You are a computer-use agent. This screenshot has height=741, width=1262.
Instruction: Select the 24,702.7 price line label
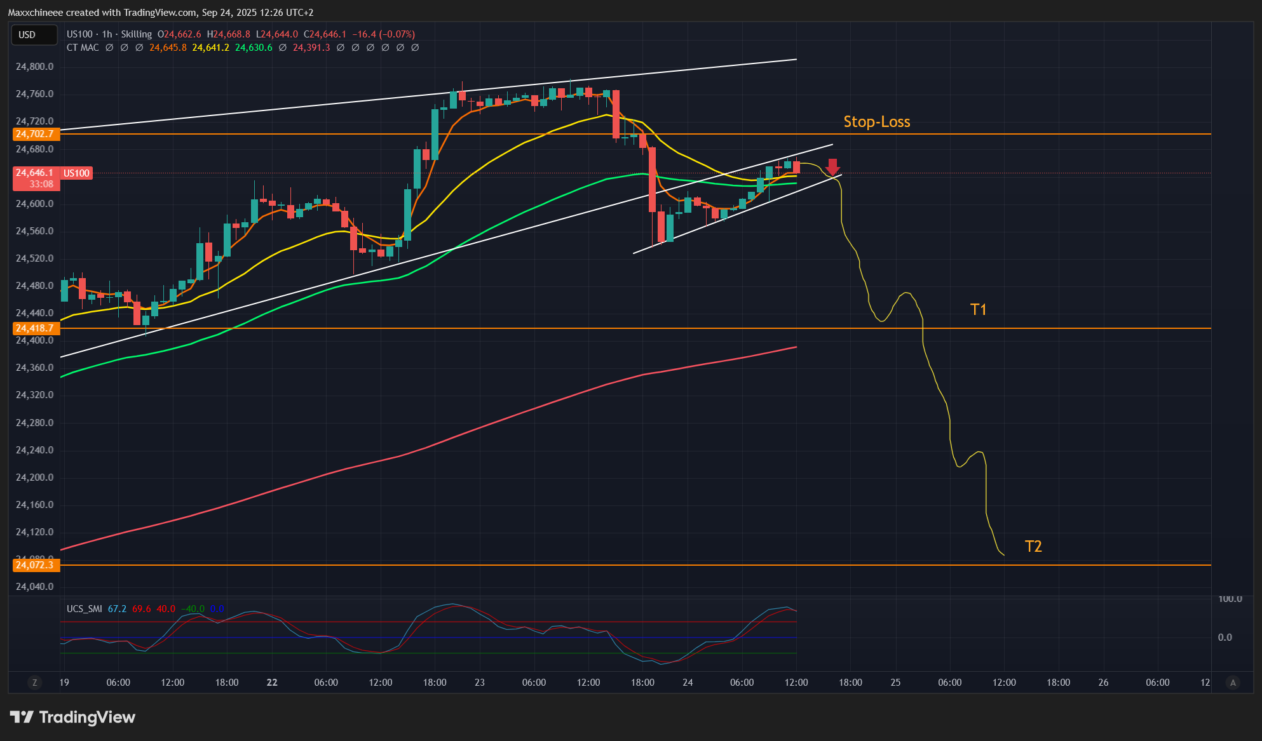click(x=35, y=134)
